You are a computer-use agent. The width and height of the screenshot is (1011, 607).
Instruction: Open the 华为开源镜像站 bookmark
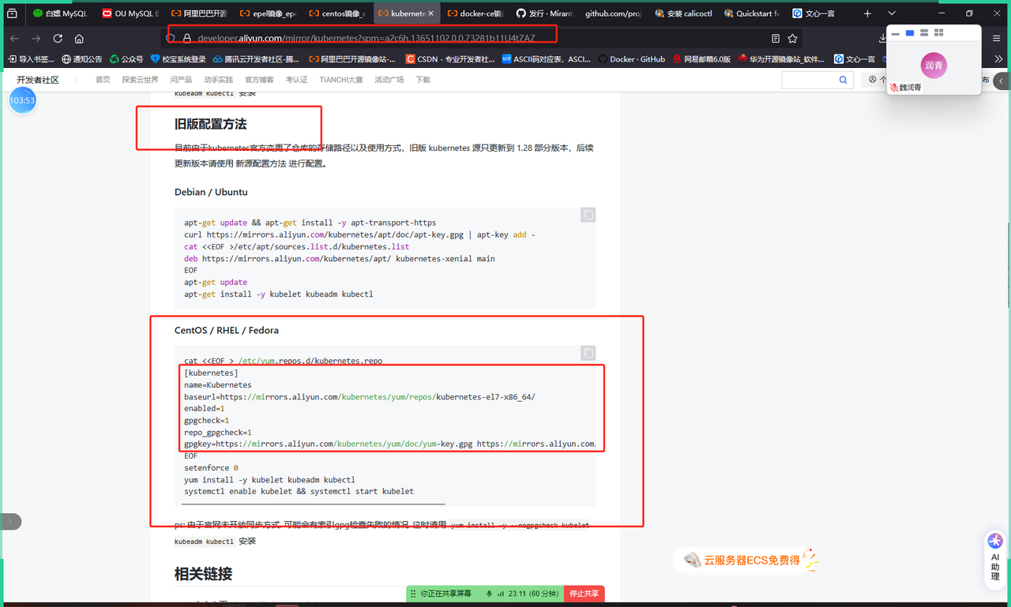pyautogui.click(x=782, y=59)
